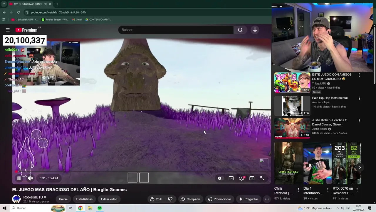
Task: Open options for Dia 1 intentando short
Action: click(328, 190)
